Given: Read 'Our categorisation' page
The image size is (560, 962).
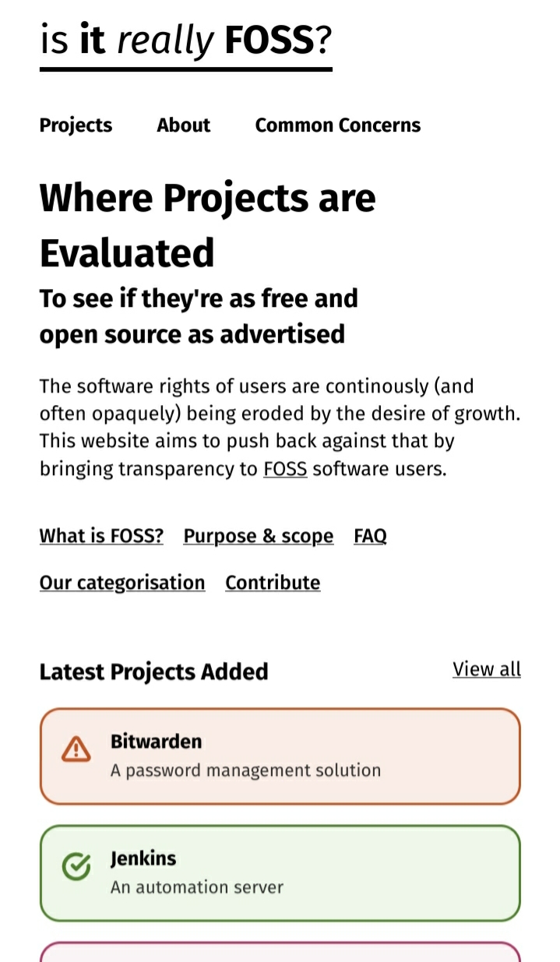Looking at the screenshot, I should (x=122, y=583).
